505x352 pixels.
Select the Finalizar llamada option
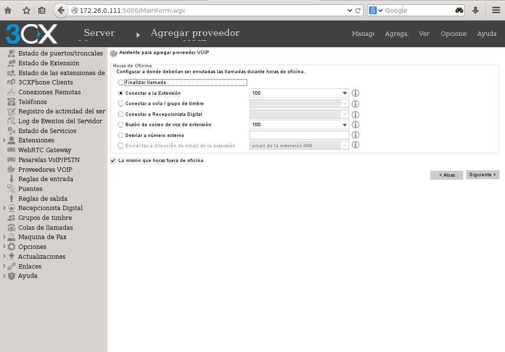pyautogui.click(x=120, y=82)
